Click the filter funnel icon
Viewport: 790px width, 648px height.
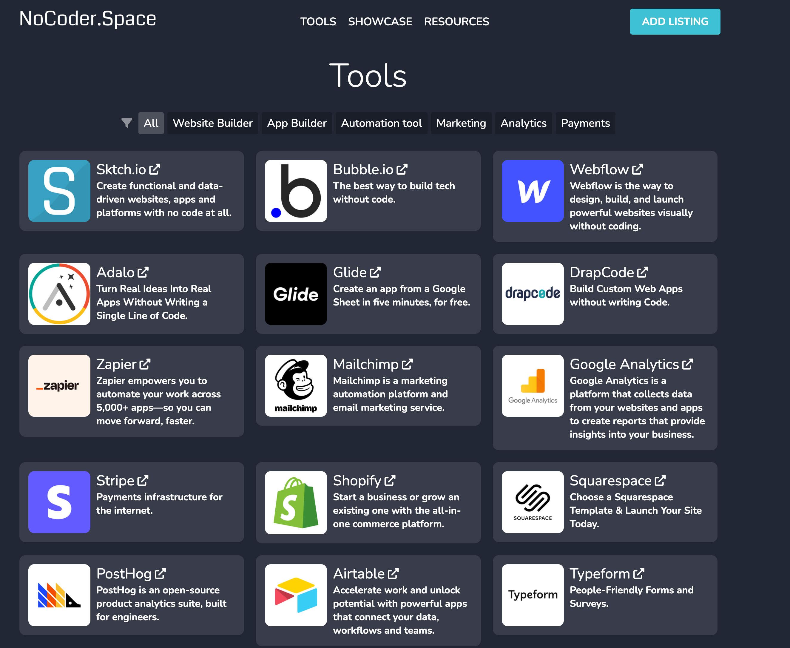click(127, 123)
